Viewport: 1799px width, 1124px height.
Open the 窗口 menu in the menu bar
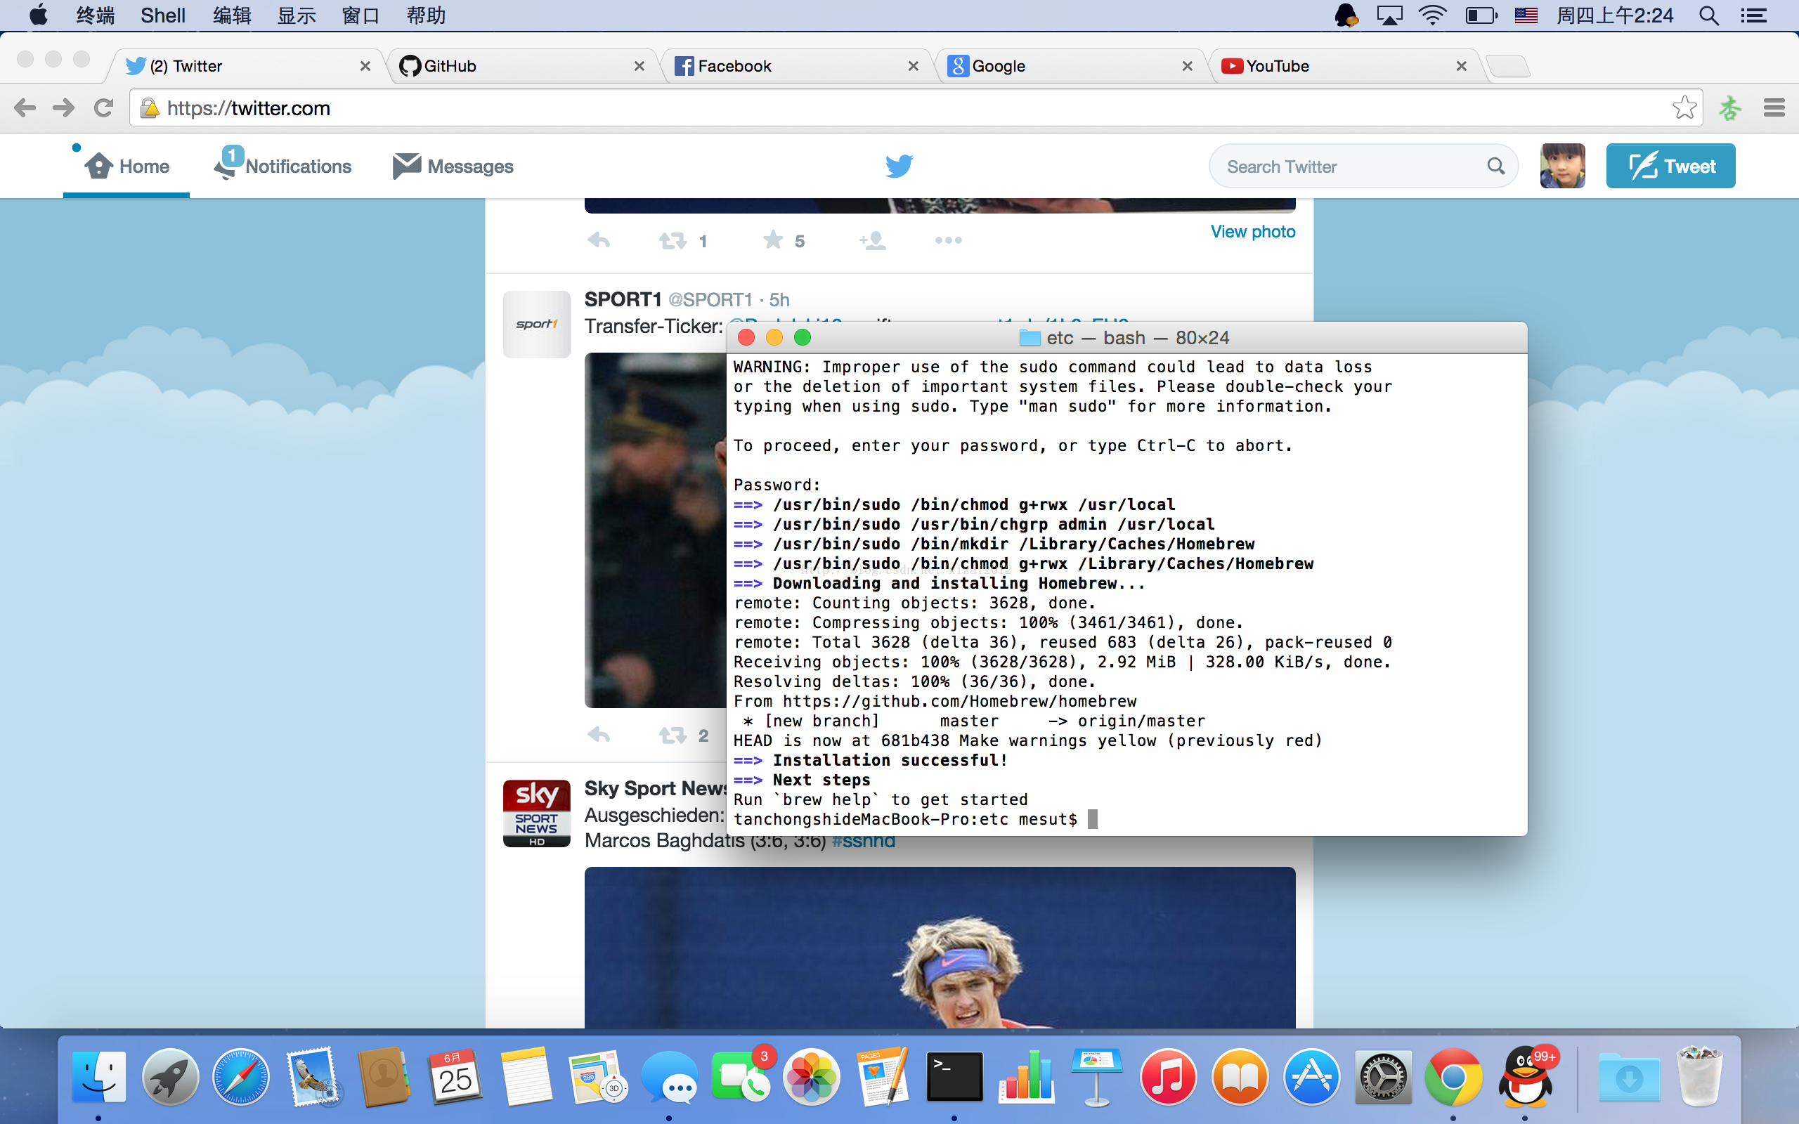click(361, 15)
